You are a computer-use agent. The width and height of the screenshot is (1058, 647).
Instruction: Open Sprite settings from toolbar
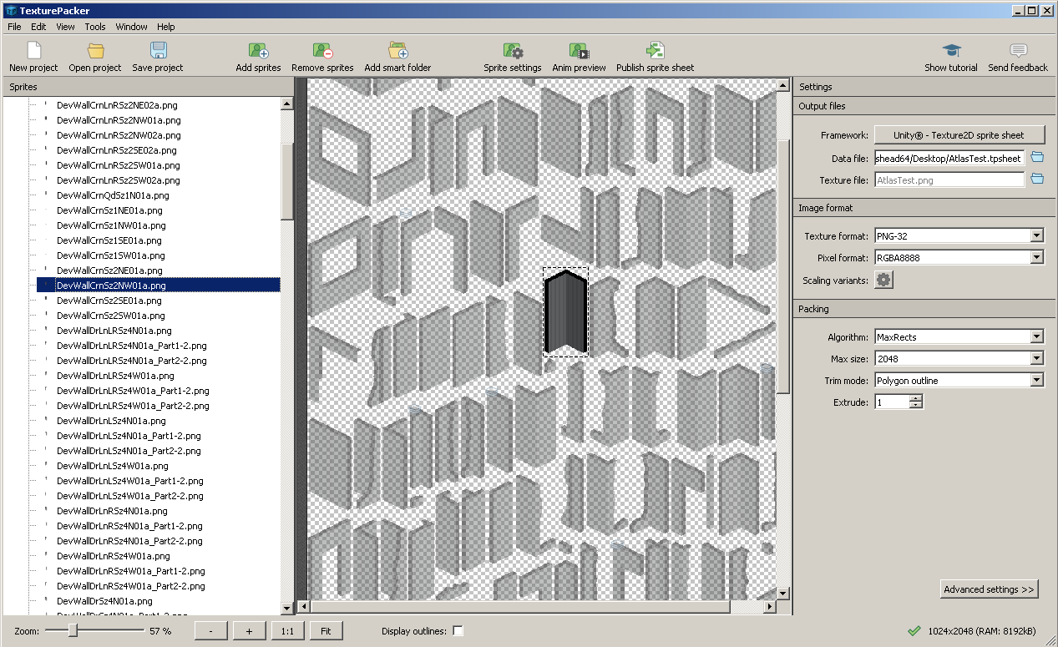click(x=512, y=52)
